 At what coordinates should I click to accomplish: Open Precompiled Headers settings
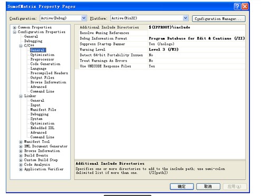tap(49, 73)
